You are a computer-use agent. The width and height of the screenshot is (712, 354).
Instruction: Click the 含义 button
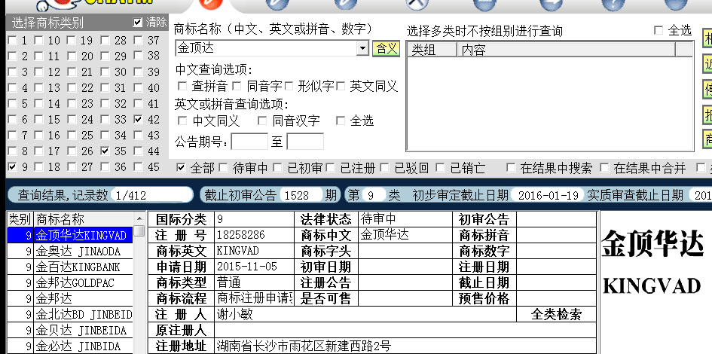386,48
